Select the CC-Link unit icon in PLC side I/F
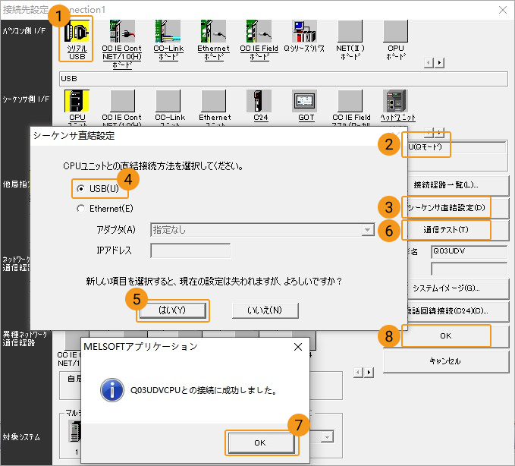Viewport: 515px width, 466px height. [x=168, y=101]
